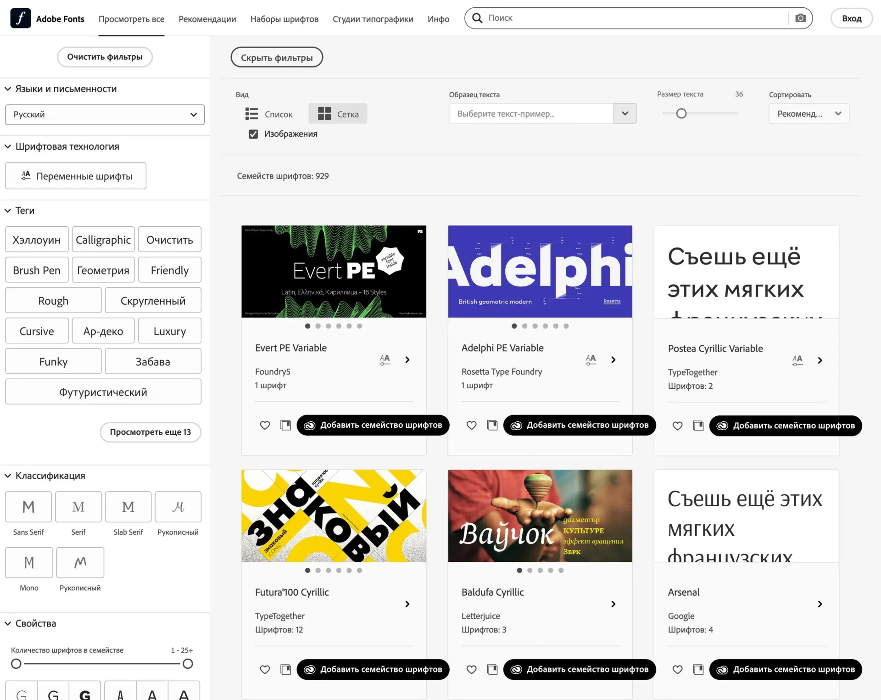Favorite Postea Cyrillic Variable with heart icon
Screen dimensions: 881x700
point(677,426)
